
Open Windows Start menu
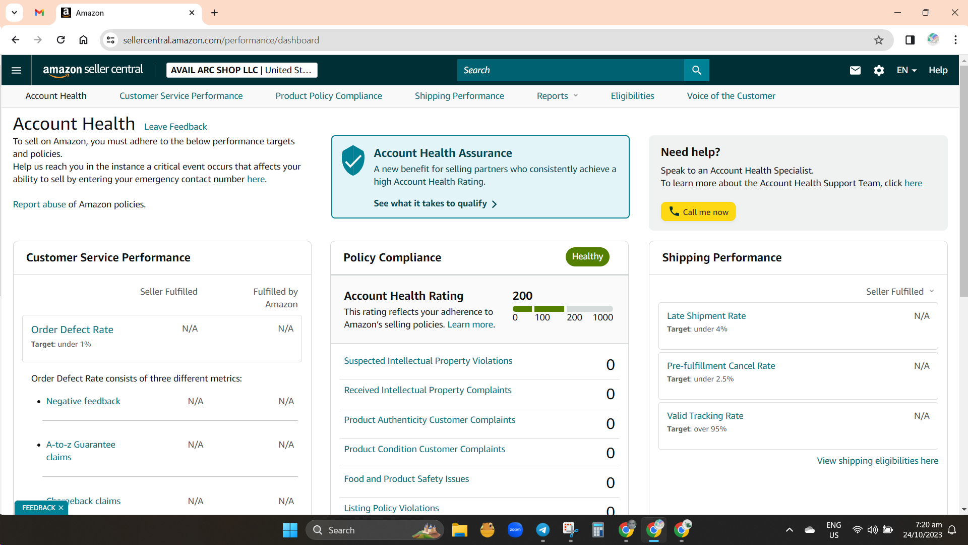290,530
